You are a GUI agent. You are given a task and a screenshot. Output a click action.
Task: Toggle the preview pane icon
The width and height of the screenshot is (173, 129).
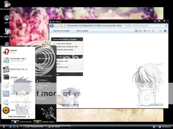[160, 31]
